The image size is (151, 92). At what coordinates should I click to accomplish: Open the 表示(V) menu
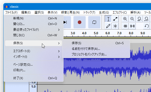52,13
